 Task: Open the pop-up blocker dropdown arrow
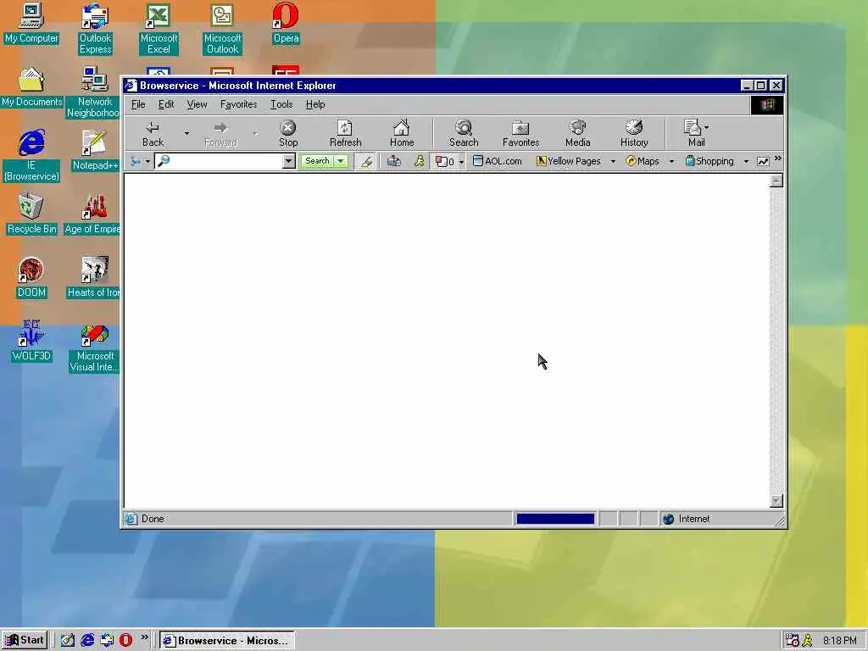click(x=461, y=161)
